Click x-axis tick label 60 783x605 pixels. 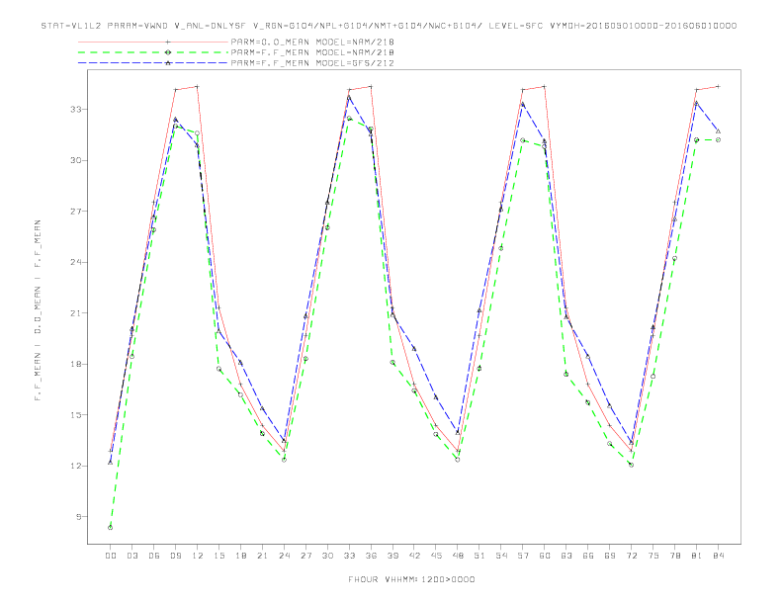point(545,556)
